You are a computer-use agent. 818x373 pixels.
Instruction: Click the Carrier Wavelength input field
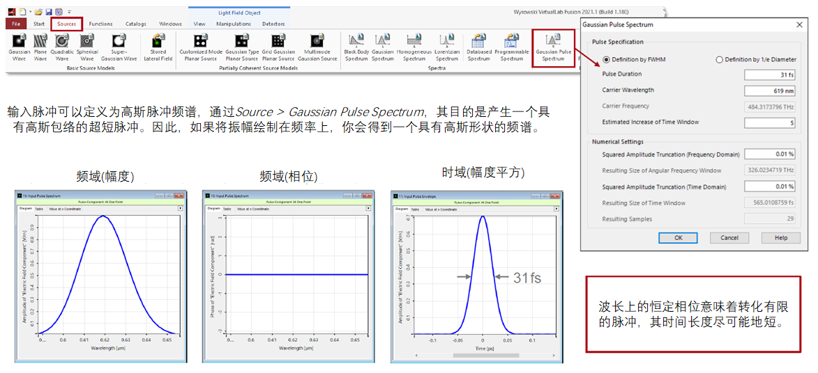770,90
